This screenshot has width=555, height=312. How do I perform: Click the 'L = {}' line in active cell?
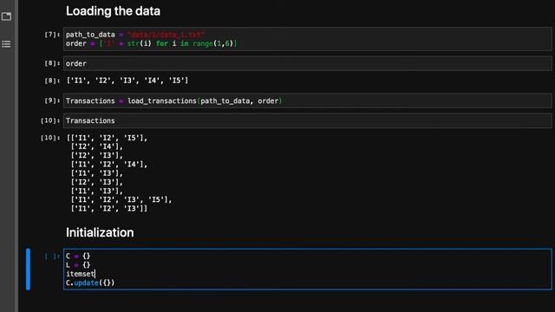tap(78, 265)
